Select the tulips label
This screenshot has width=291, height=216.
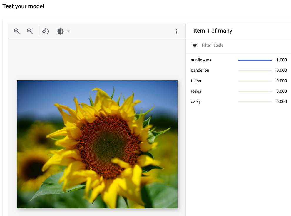(196, 81)
